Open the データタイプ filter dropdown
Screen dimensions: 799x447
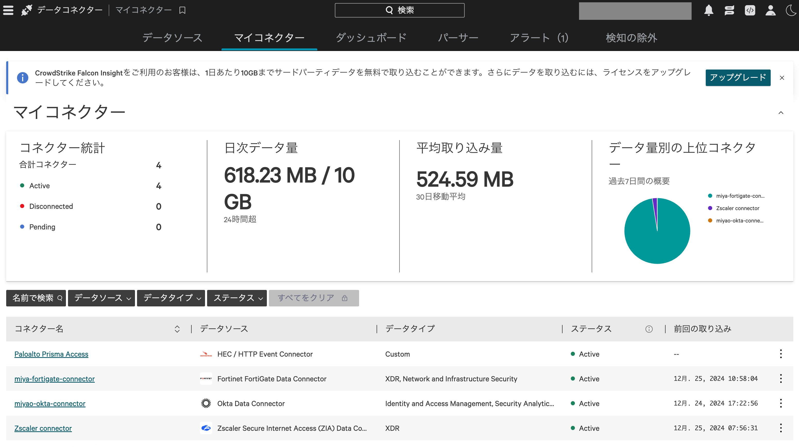point(171,298)
